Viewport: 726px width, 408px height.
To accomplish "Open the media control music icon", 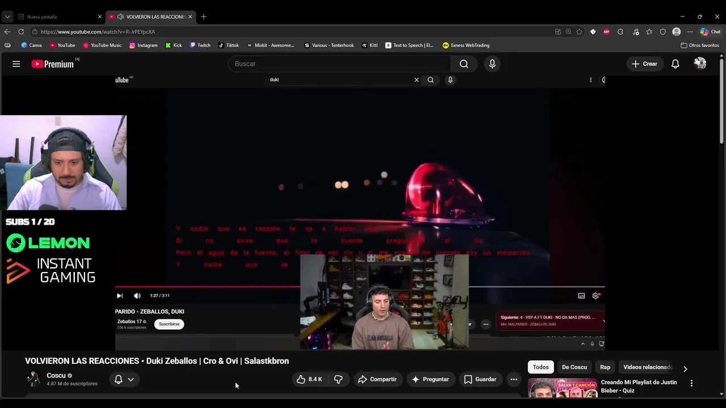I will (636, 32).
